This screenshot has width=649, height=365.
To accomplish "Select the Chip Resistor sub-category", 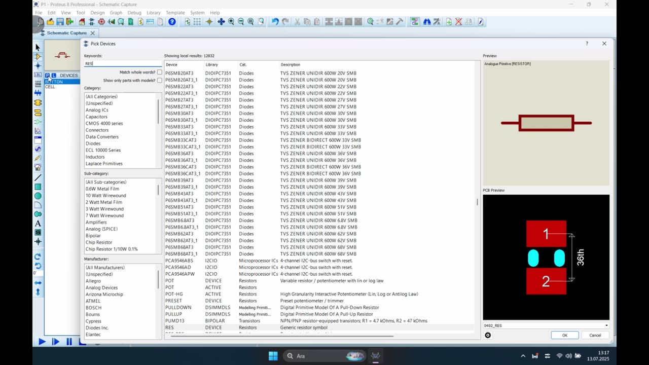I will point(98,242).
